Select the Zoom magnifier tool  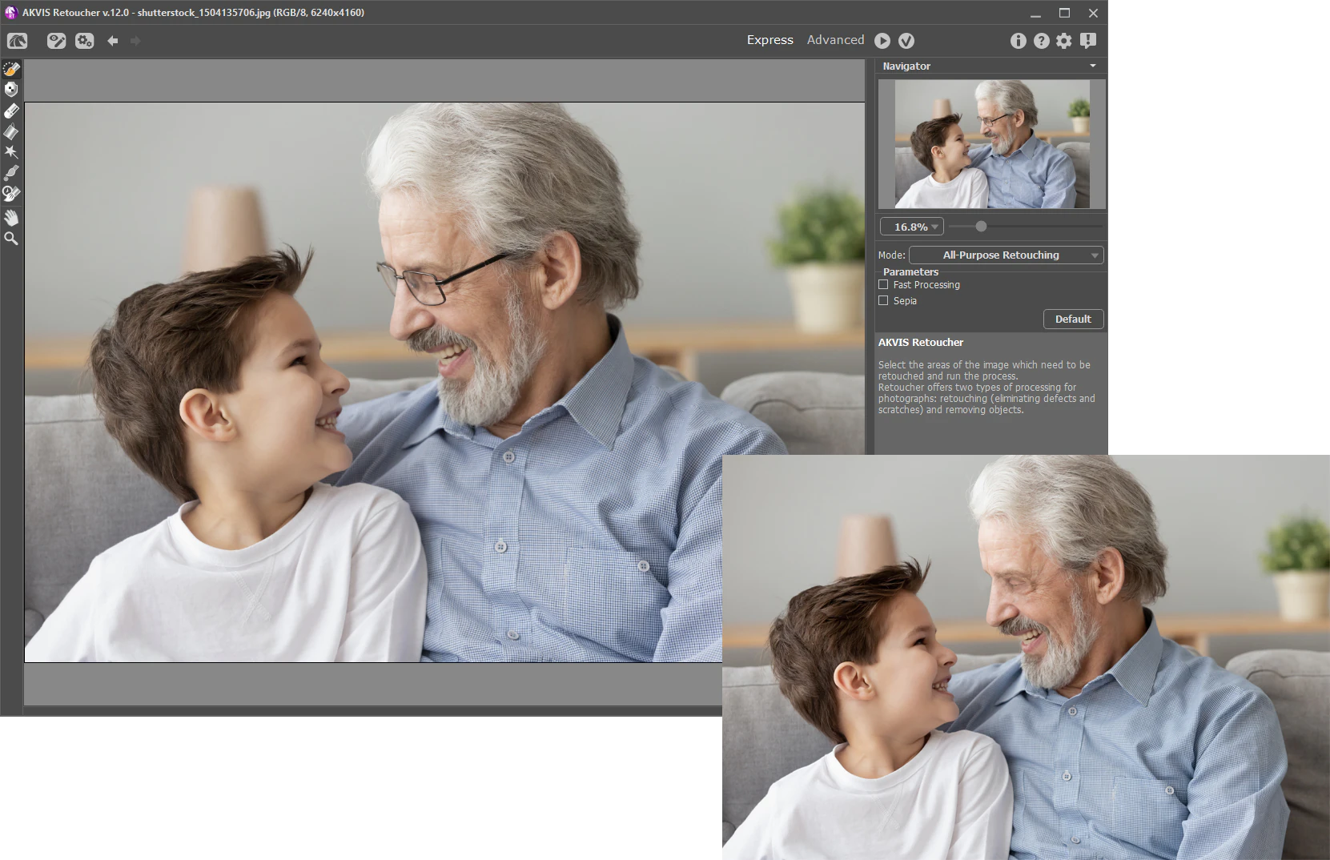click(11, 239)
